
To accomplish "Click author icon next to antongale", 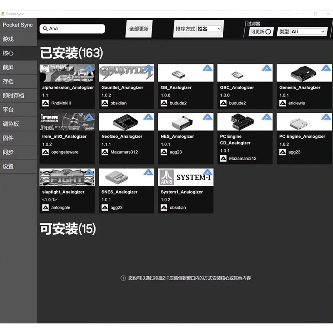I will click(45, 207).
